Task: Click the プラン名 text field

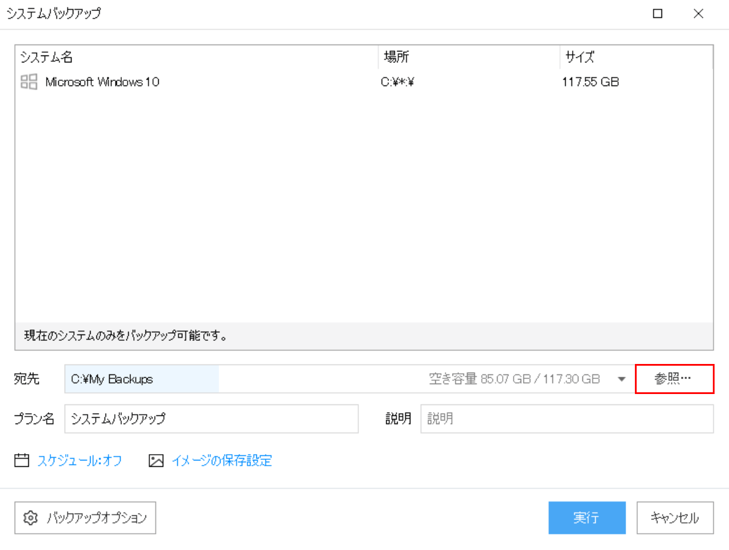Action: (211, 419)
